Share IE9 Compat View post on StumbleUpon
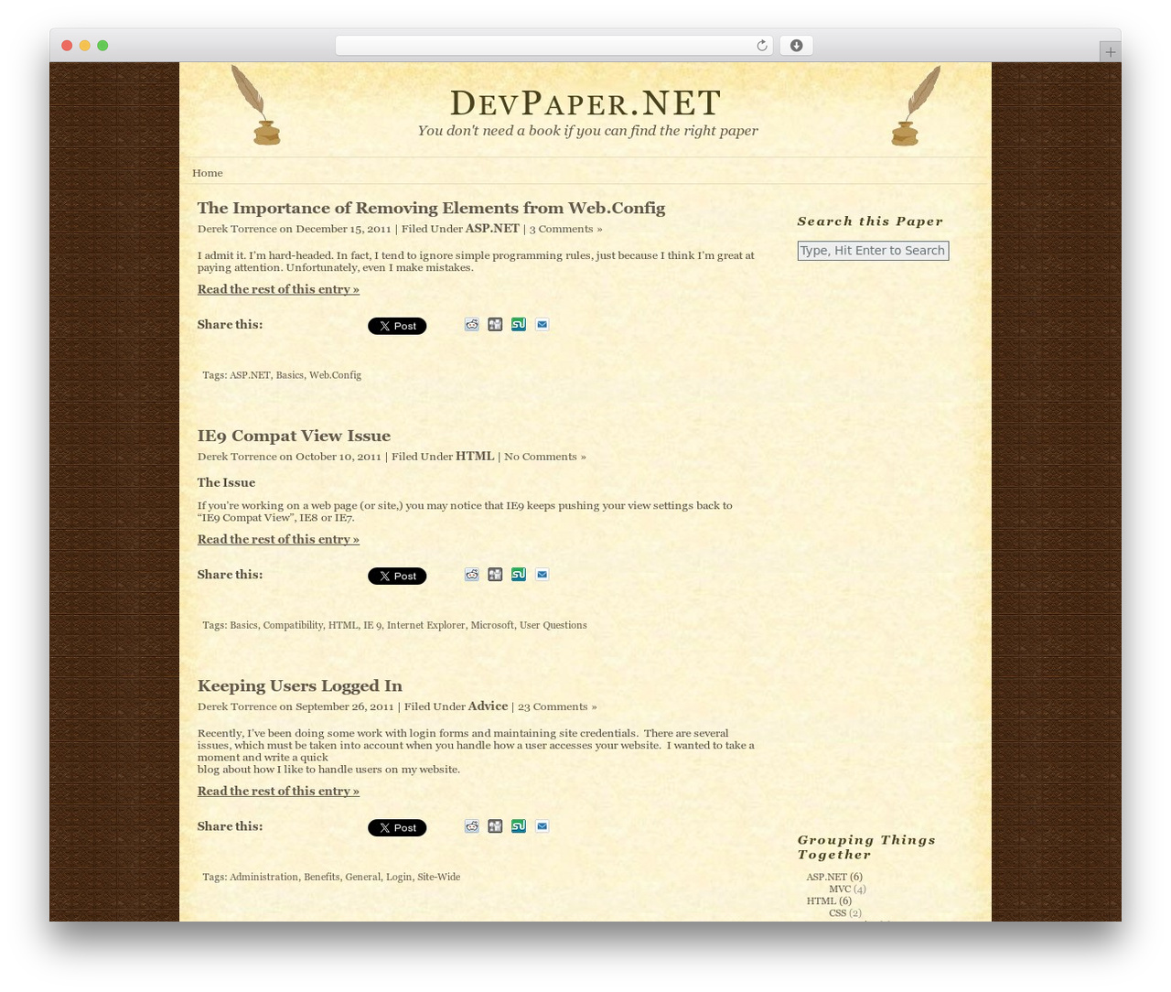The height and width of the screenshot is (992, 1171). click(519, 574)
